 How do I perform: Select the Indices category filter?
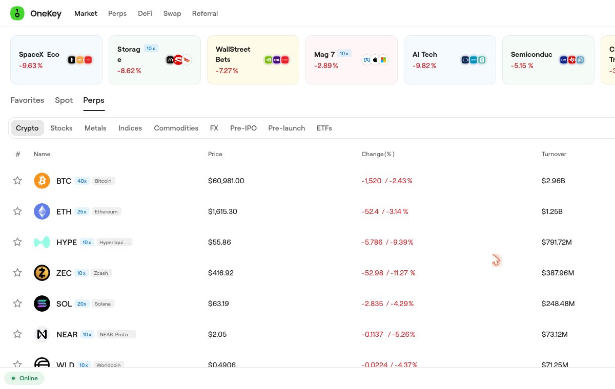[130, 128]
